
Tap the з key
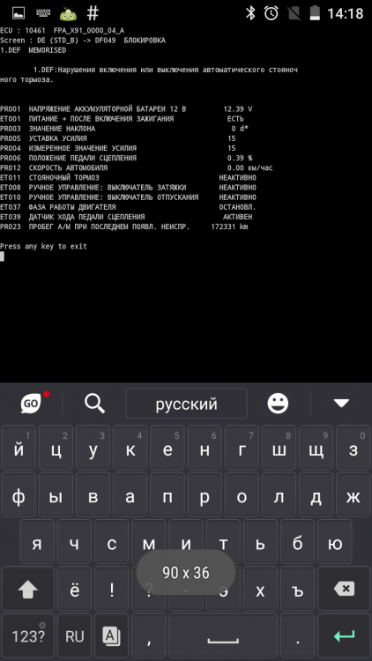[353, 448]
